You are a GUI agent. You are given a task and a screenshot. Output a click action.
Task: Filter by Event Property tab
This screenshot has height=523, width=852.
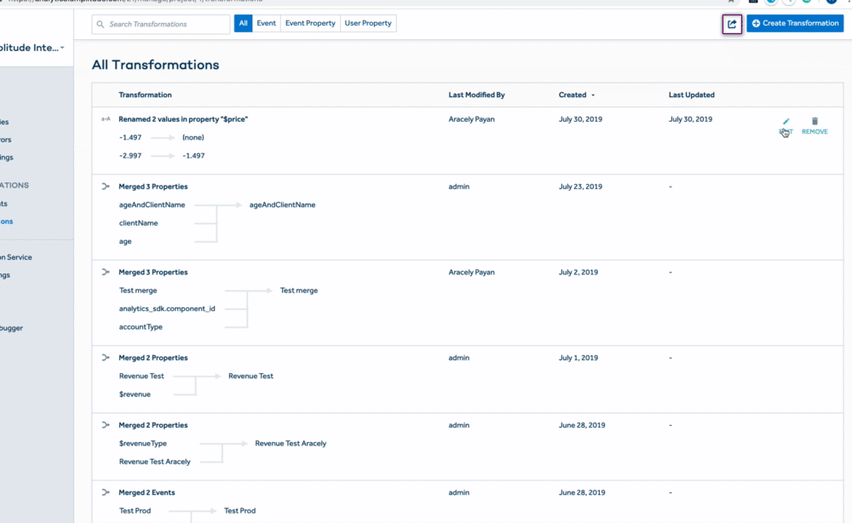coord(310,24)
